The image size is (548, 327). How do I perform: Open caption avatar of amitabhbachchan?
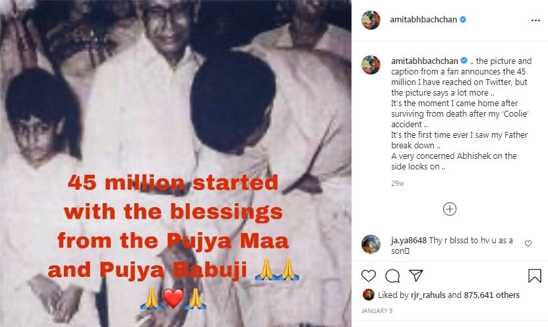371,65
